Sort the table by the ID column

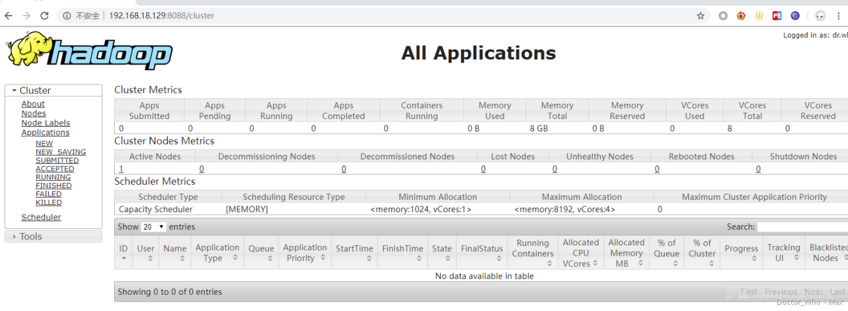pyautogui.click(x=123, y=253)
